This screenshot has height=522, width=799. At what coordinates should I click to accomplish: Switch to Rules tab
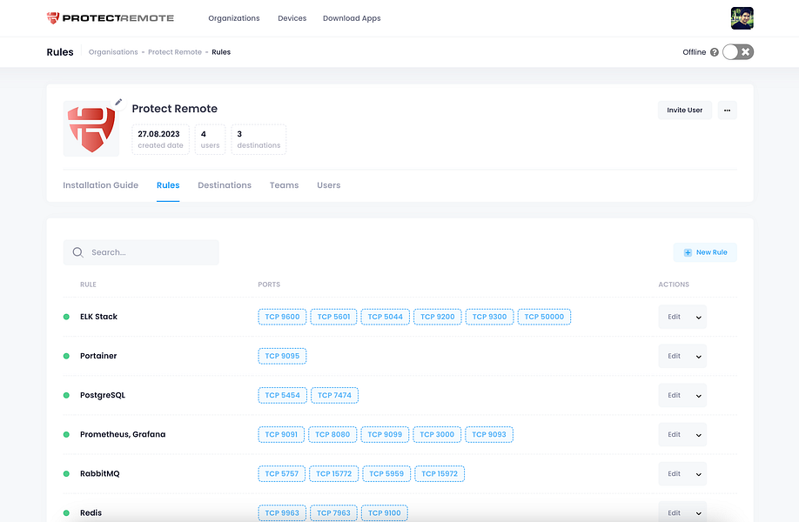pyautogui.click(x=168, y=185)
